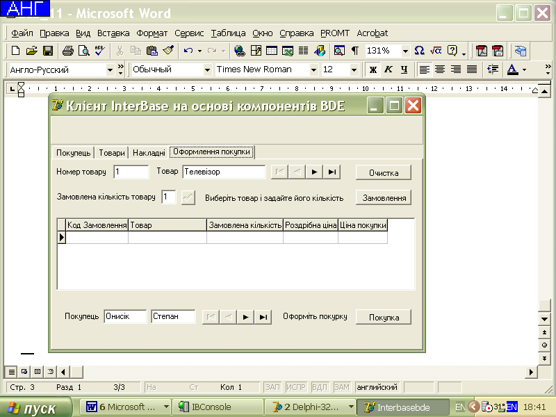The image size is (556, 417).
Task: Jump to last product record
Action: tap(332, 172)
